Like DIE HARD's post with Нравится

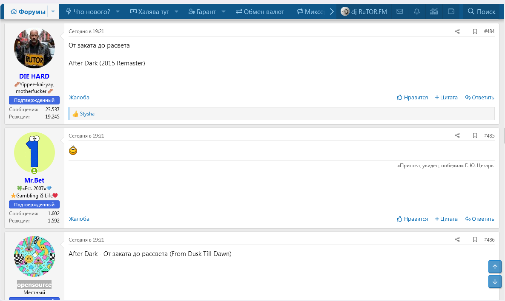pos(412,98)
